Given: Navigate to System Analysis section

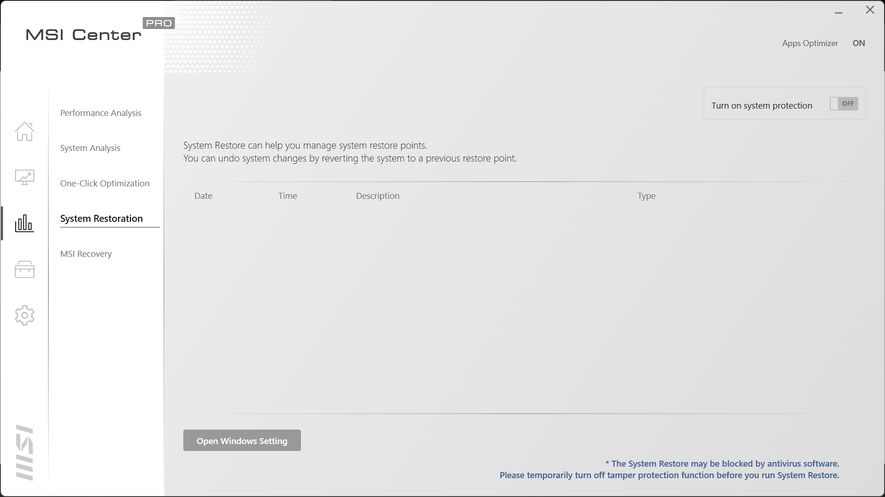Looking at the screenshot, I should pos(90,147).
